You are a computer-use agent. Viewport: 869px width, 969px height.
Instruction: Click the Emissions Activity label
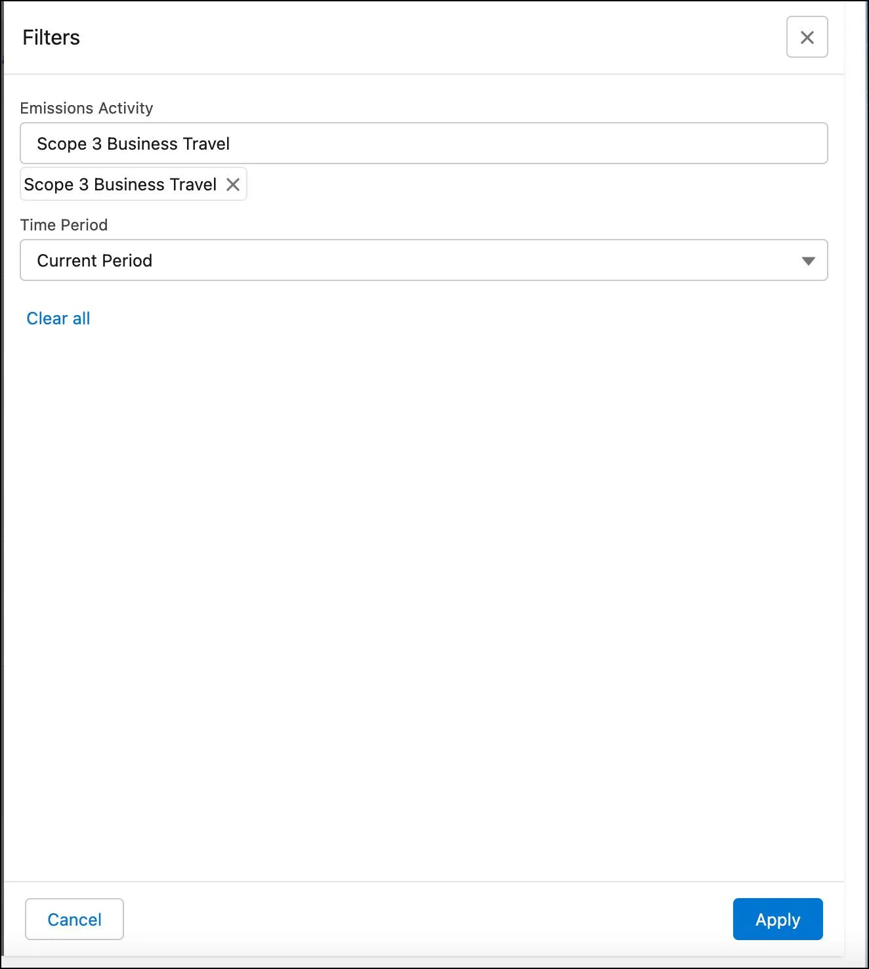point(87,108)
